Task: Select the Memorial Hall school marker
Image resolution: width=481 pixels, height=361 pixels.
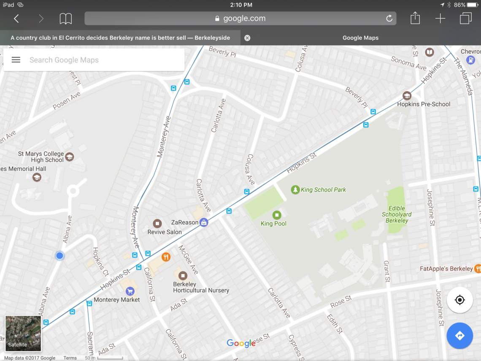Action: (37, 177)
